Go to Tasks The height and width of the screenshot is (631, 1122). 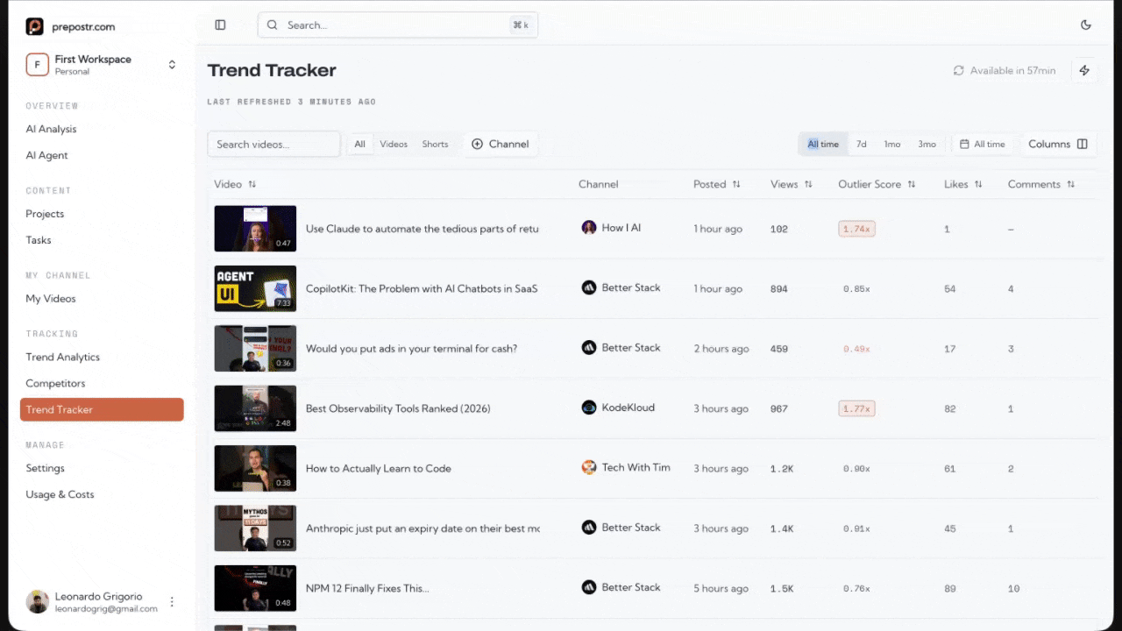(102, 240)
